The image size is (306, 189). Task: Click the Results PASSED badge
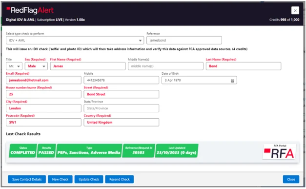pyautogui.click(x=46, y=150)
